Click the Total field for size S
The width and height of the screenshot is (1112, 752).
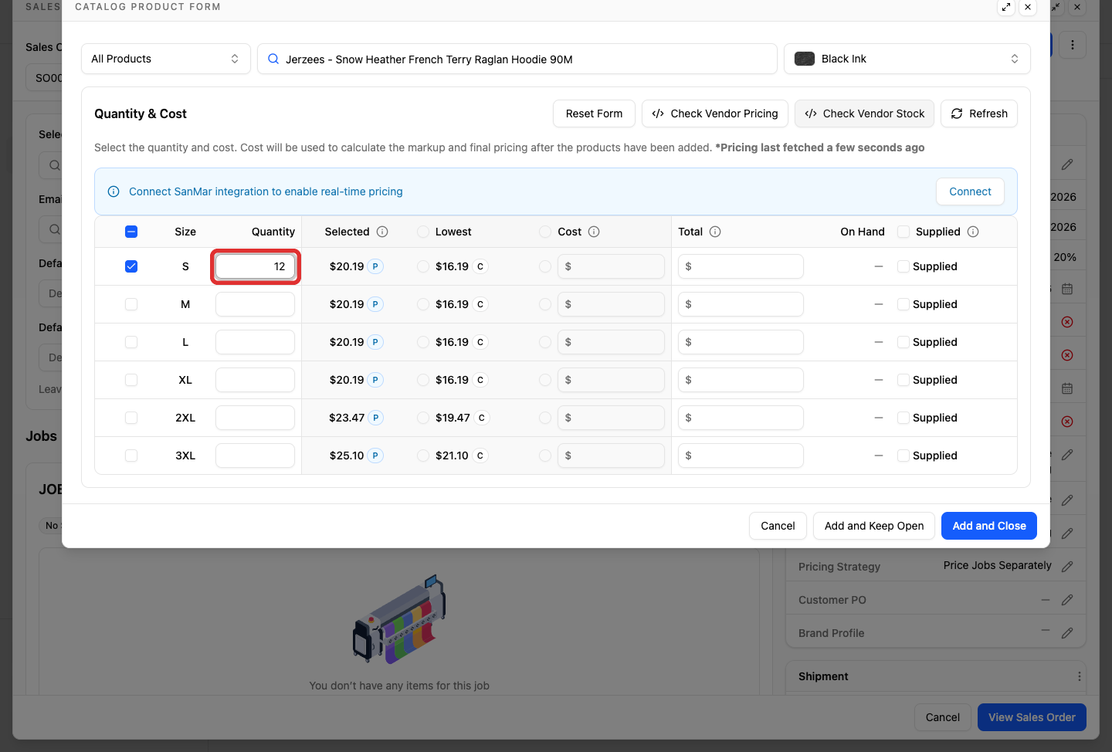pyautogui.click(x=741, y=266)
